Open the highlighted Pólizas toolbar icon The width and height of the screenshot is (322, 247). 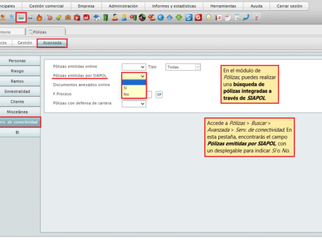21,17
